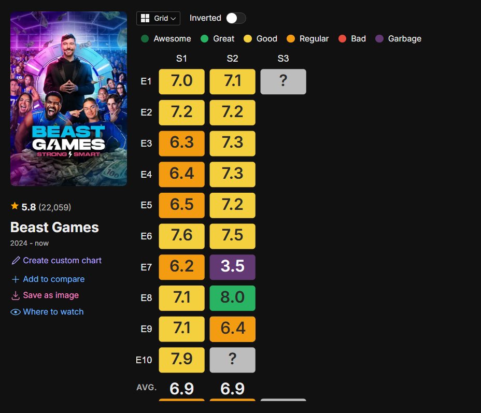The width and height of the screenshot is (481, 413).
Task: Click the Regular orange legend dot
Action: click(290, 39)
